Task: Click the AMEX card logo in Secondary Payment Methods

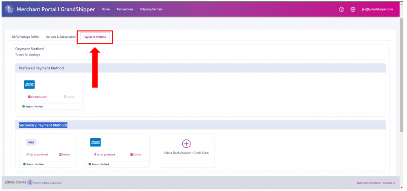Action: 96,142
